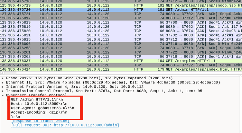Select packet 131 ACK to port 37674
The height and width of the screenshot is (133, 242).
121,31
